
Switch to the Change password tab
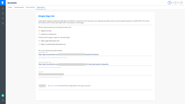(19, 7)
